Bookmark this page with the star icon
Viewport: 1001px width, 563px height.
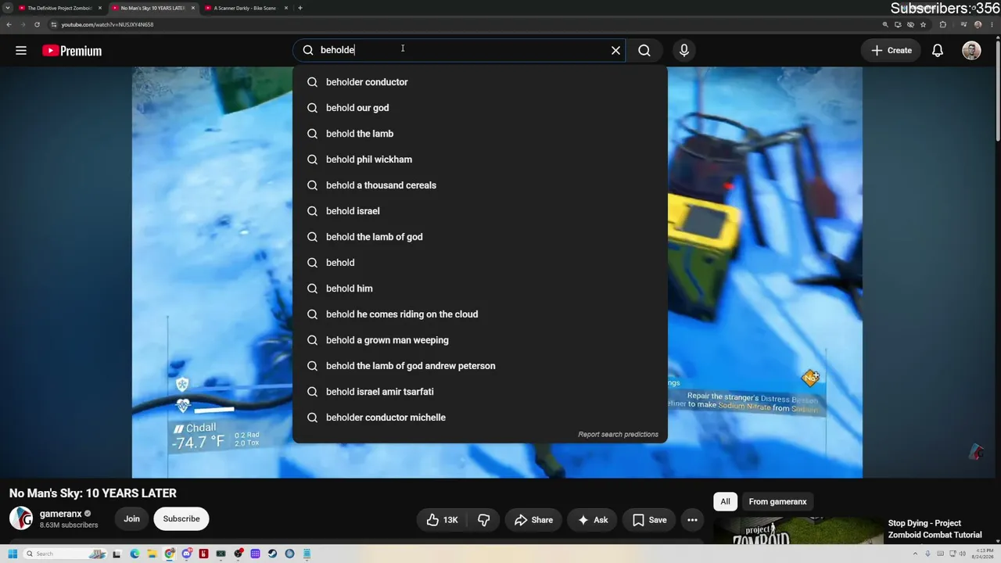[x=923, y=24]
